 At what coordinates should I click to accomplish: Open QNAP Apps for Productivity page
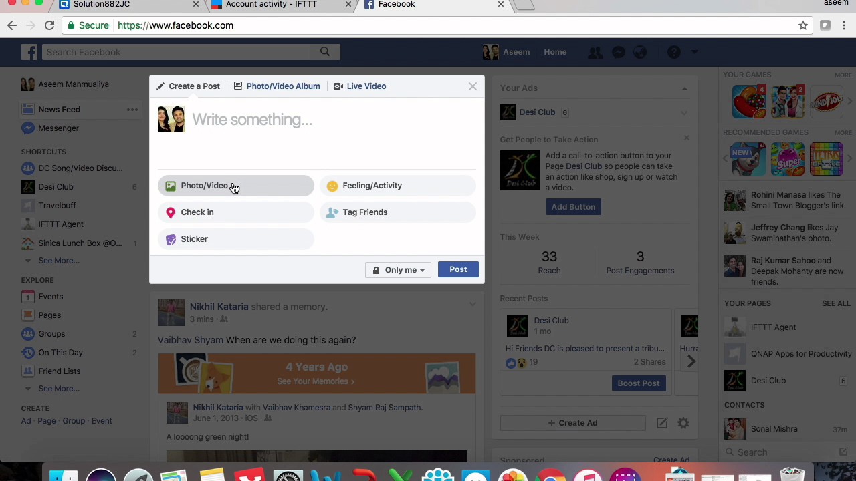(788, 354)
